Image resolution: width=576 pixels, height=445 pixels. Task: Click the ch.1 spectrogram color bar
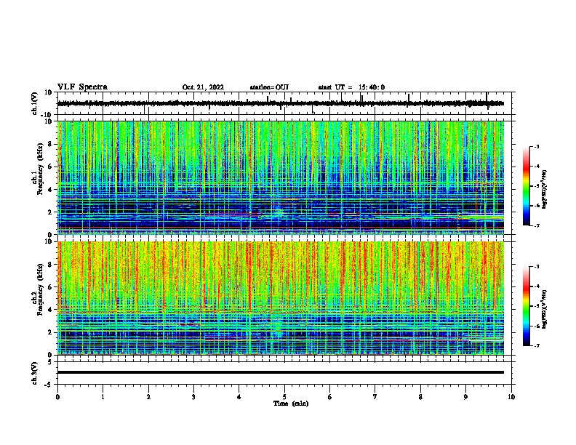click(x=526, y=186)
